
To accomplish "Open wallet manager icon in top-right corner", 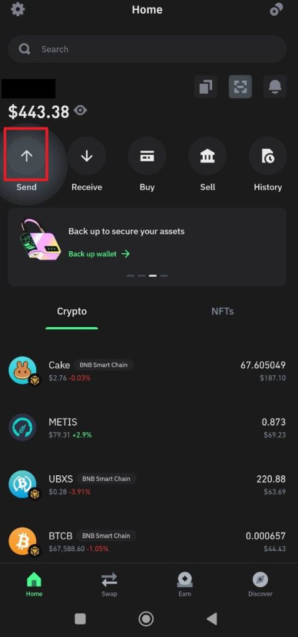I will (276, 10).
